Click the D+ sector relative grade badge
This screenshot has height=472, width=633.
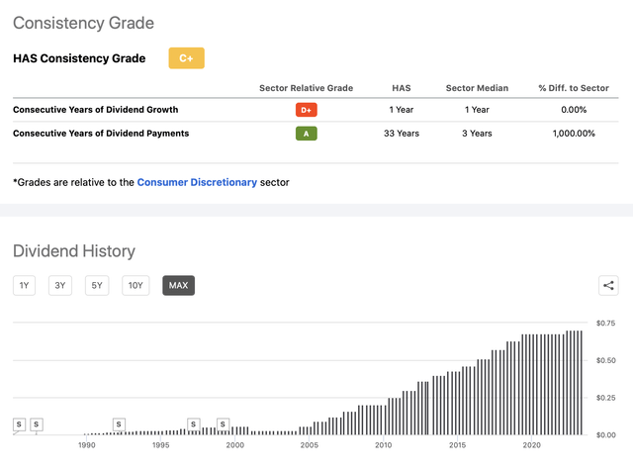click(307, 110)
